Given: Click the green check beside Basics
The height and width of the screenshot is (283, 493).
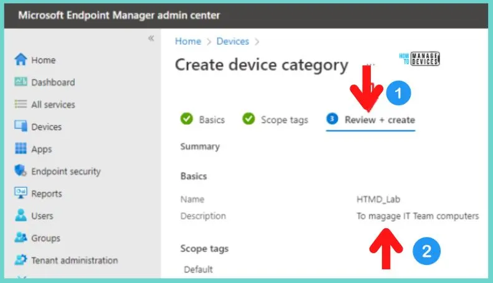Looking at the screenshot, I should click(186, 119).
